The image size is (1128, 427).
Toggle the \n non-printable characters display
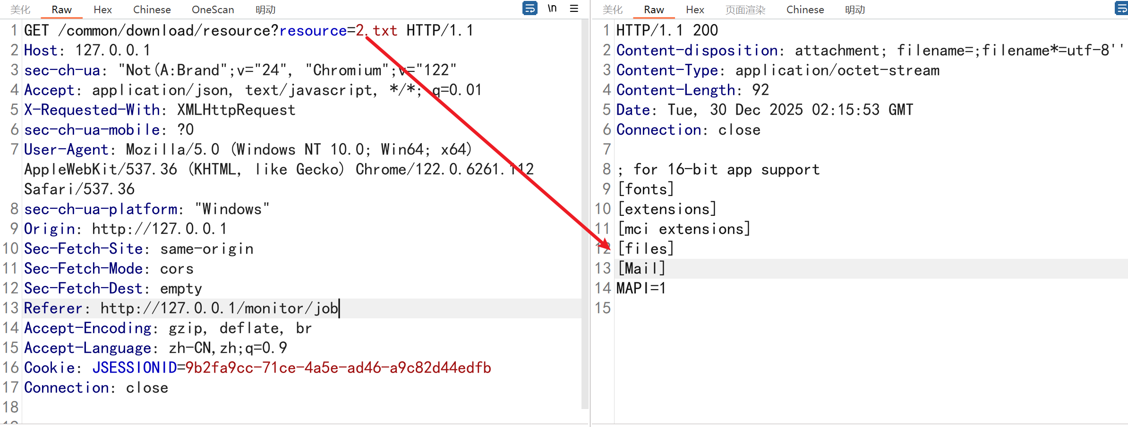click(x=552, y=9)
